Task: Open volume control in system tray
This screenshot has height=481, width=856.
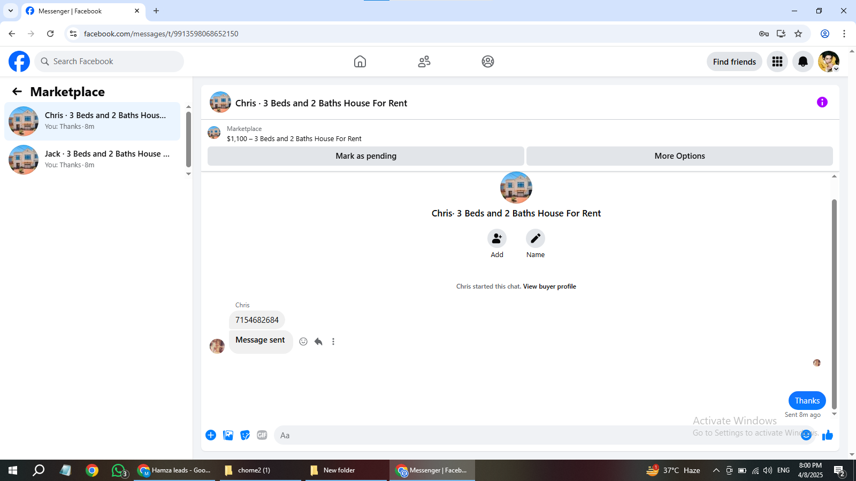Action: 768,470
